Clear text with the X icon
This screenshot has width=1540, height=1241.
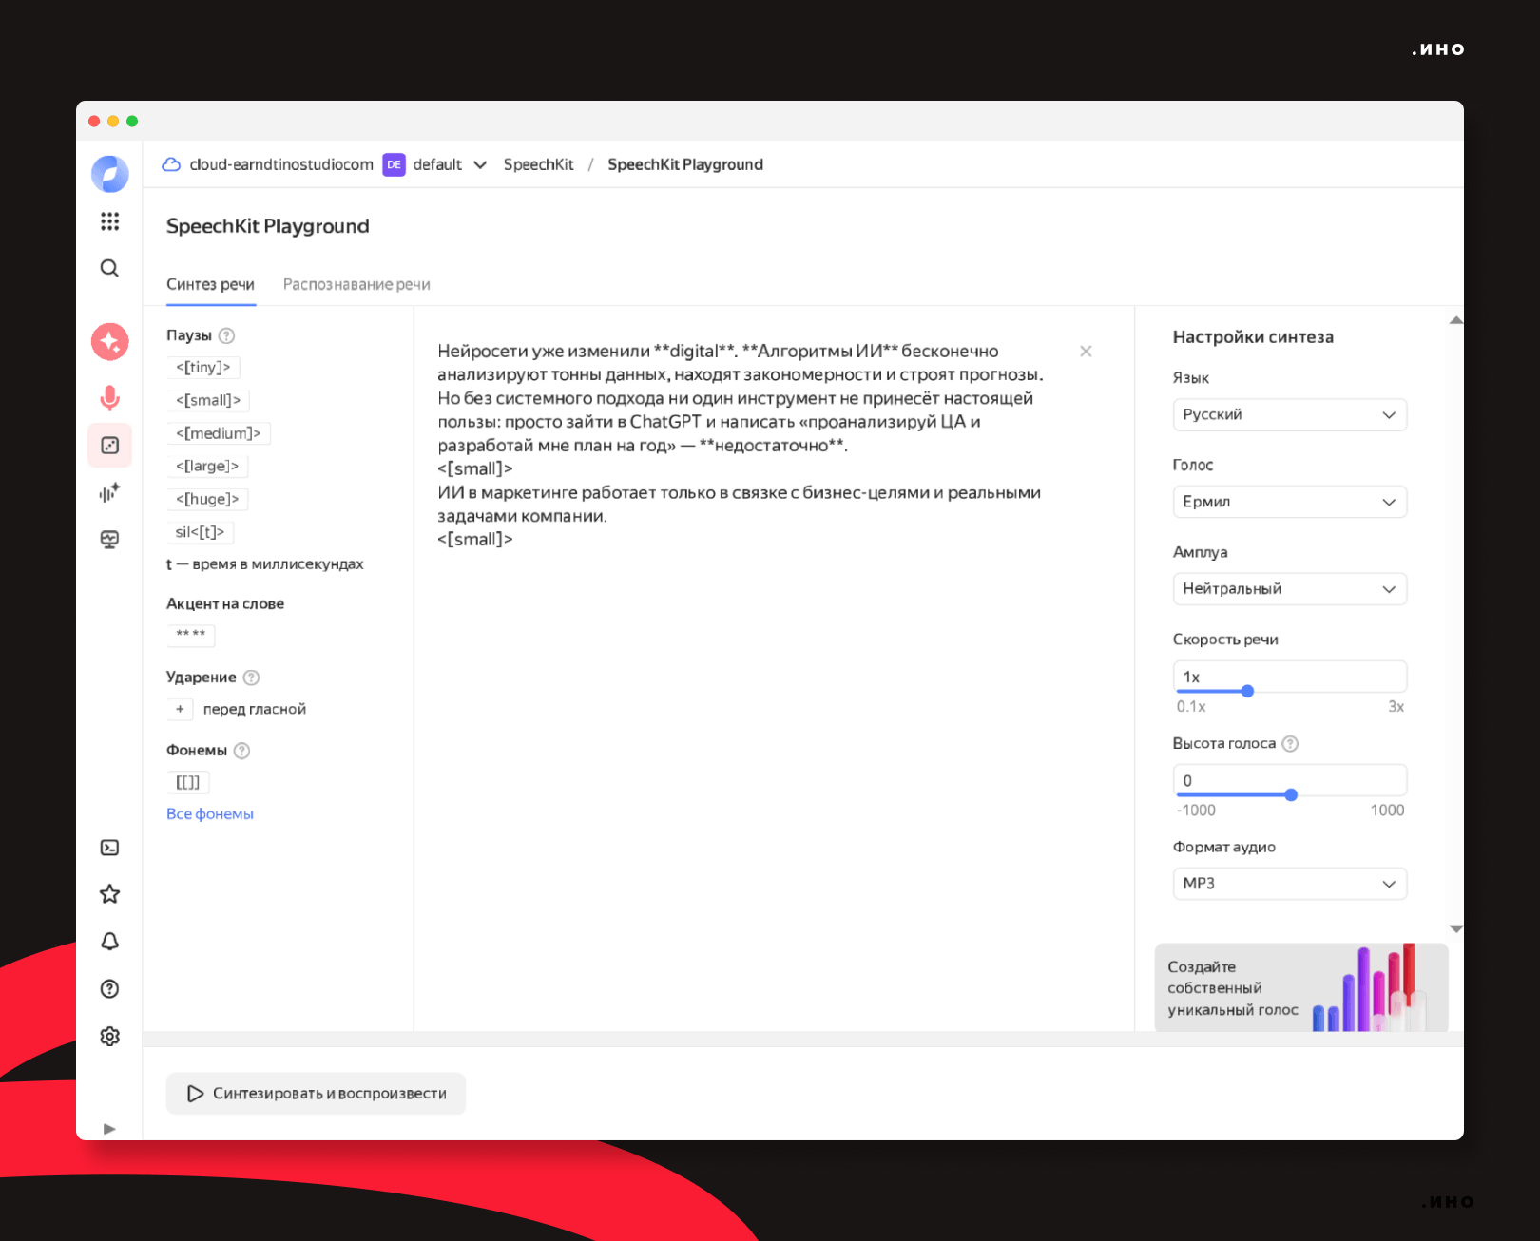tap(1086, 352)
